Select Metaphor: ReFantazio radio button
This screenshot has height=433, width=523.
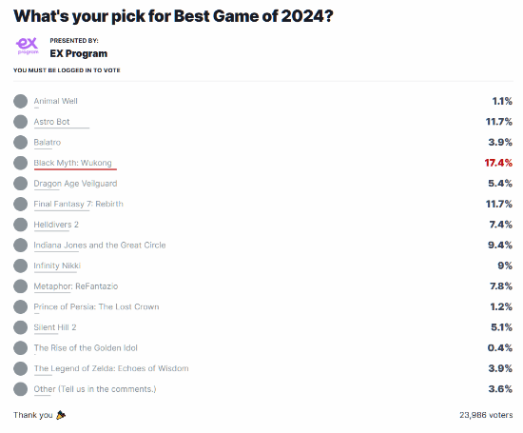coord(20,286)
